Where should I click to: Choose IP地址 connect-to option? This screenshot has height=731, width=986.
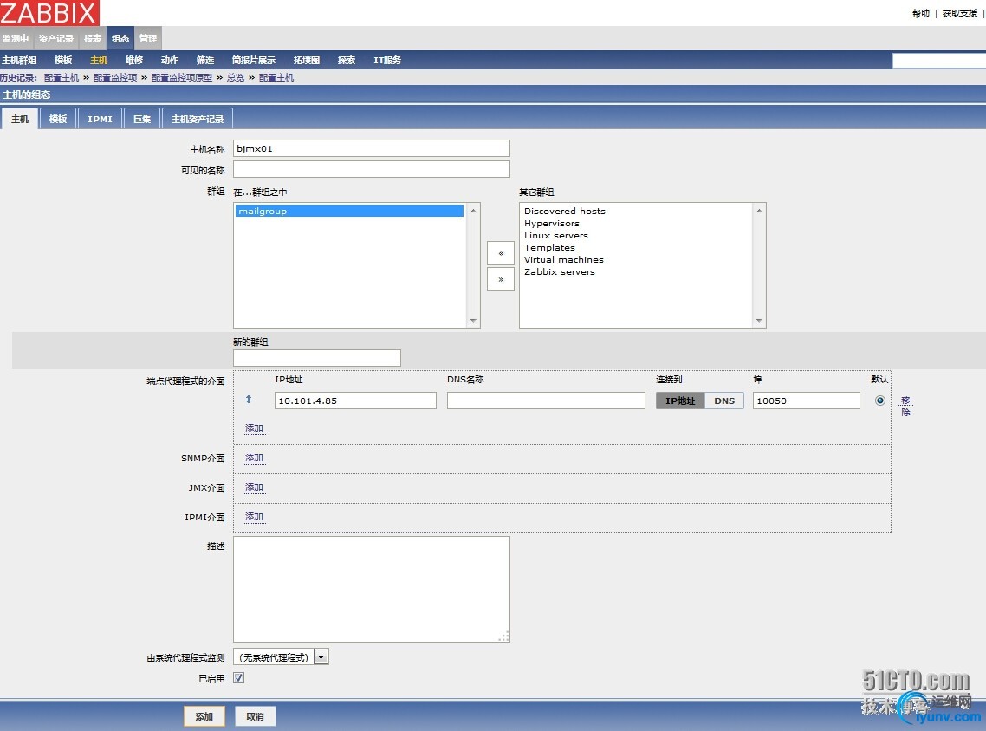point(680,401)
